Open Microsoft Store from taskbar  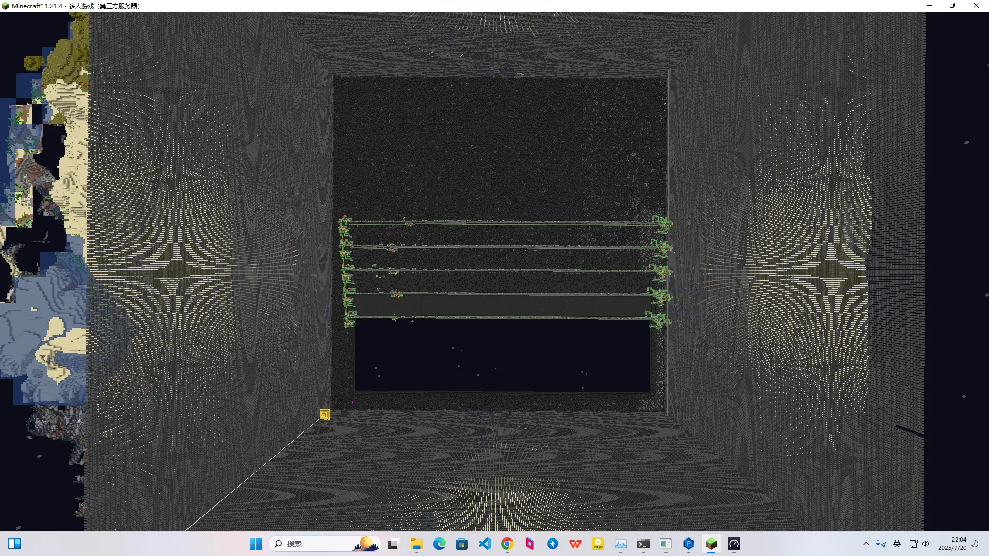(462, 544)
